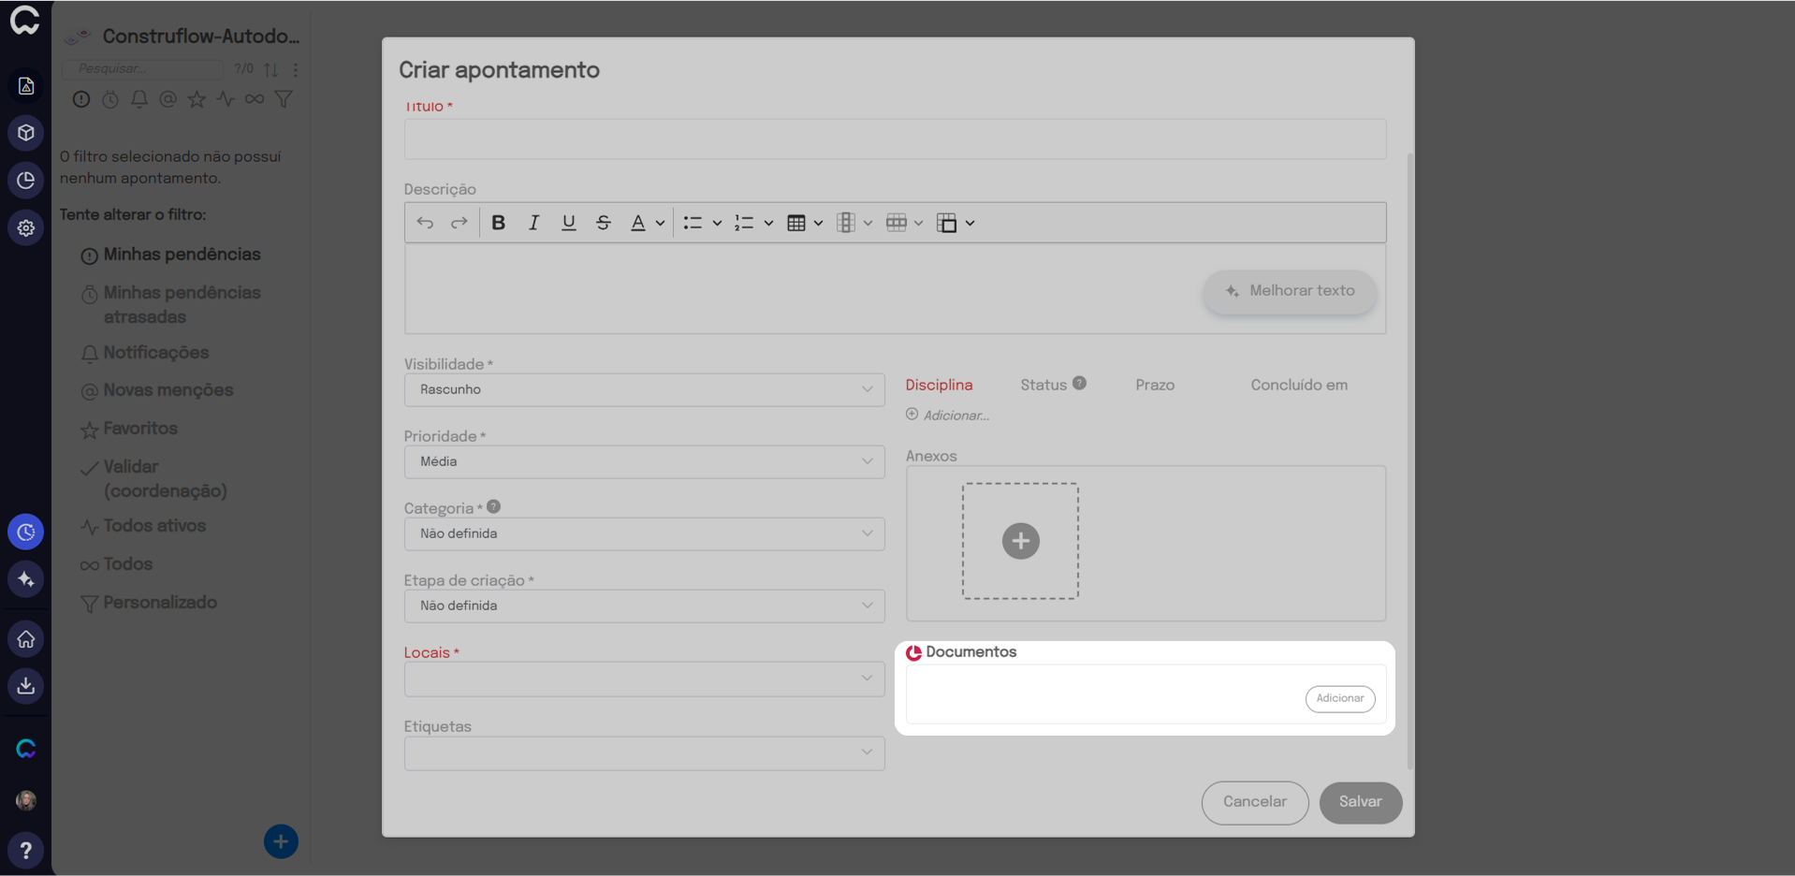
Task: Open the Visibilidade dropdown showing Rascunho
Action: [x=644, y=389]
